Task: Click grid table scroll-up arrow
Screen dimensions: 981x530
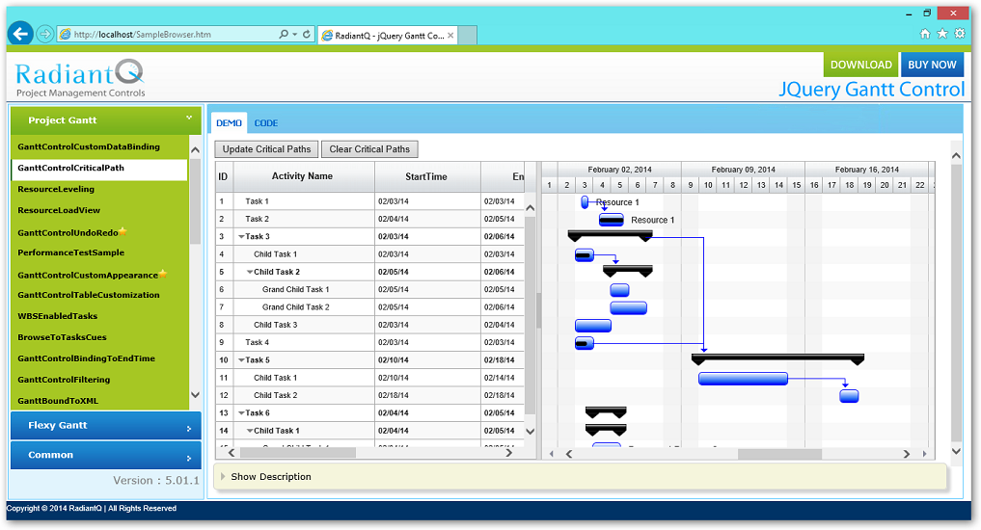Action: [530, 207]
